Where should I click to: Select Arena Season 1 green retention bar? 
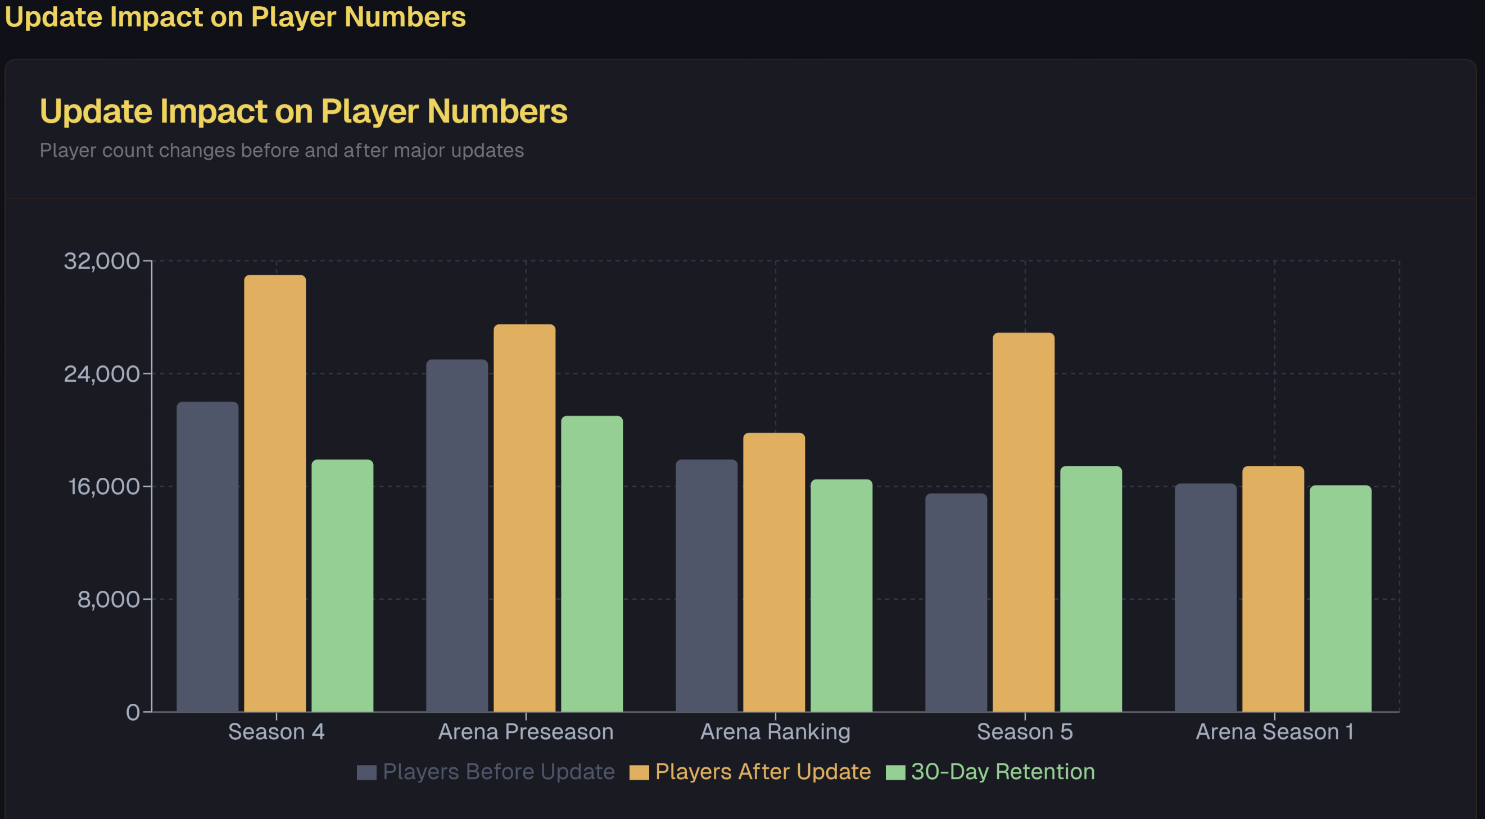(1341, 598)
